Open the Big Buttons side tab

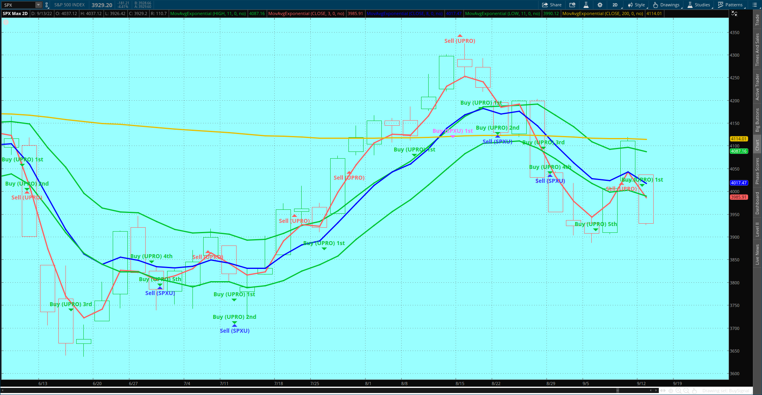click(x=757, y=120)
